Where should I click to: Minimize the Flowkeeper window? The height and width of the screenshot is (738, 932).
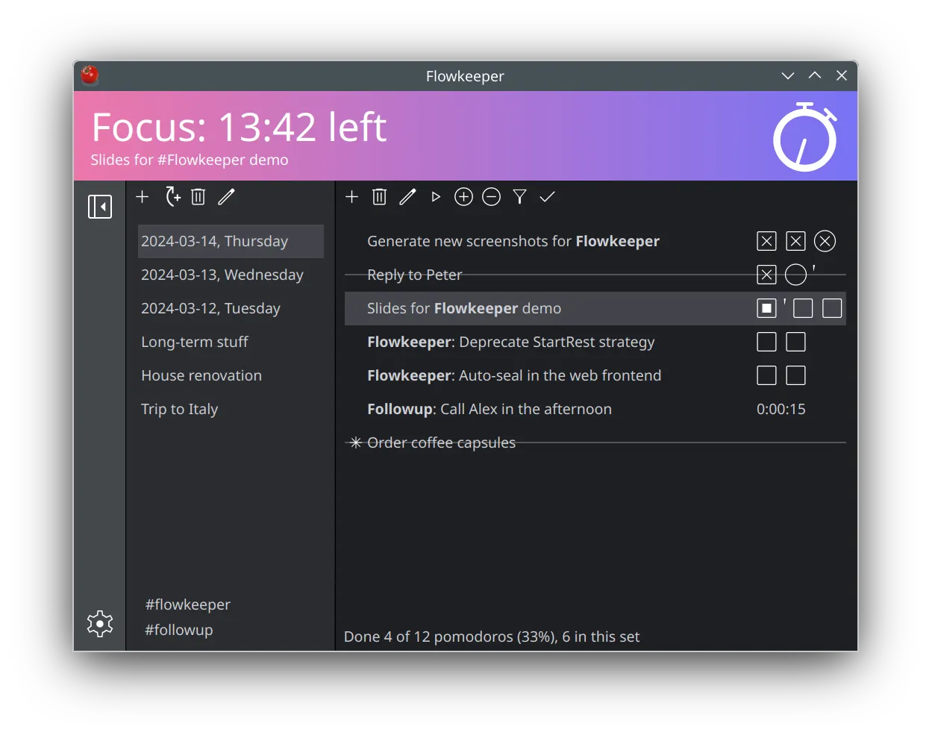(787, 75)
